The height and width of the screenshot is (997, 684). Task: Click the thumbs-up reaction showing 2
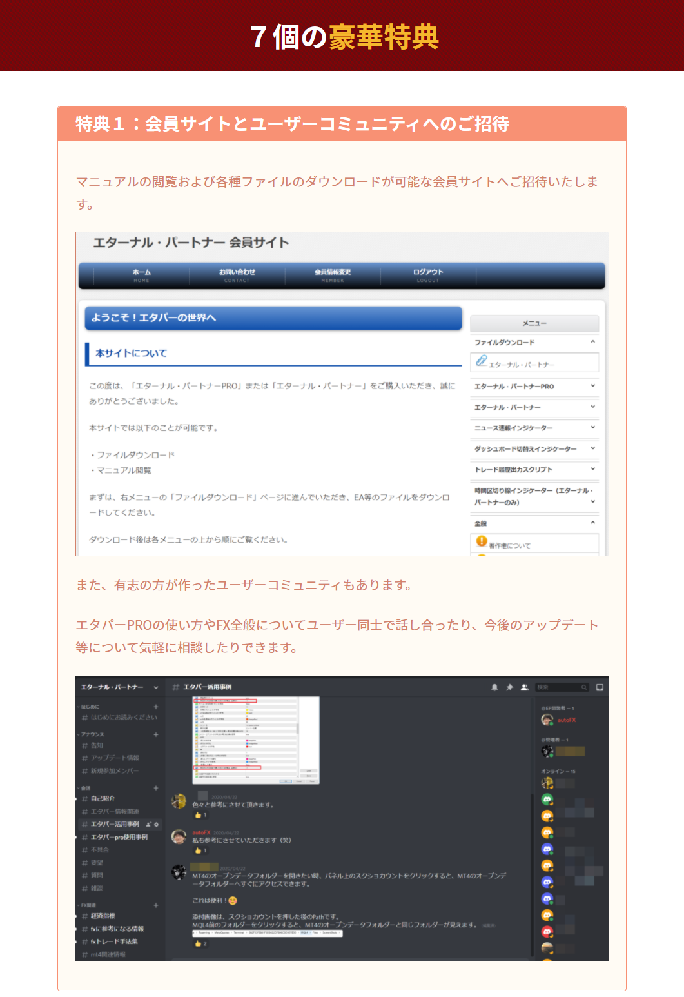point(200,943)
